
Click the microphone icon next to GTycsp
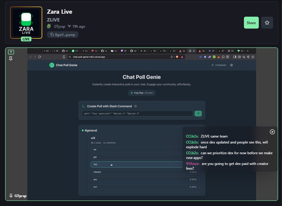(x=11, y=196)
